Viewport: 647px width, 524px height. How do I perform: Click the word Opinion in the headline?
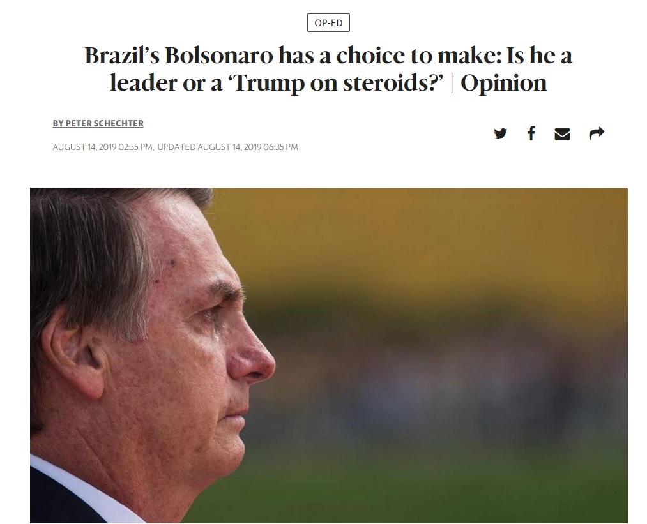point(503,83)
